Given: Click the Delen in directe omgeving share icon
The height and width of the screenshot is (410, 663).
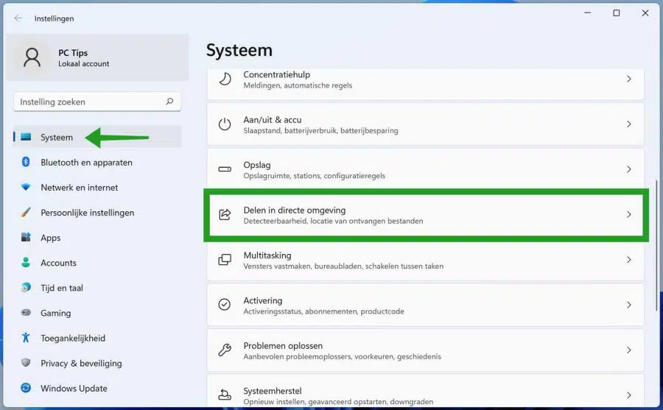Looking at the screenshot, I should pos(225,214).
